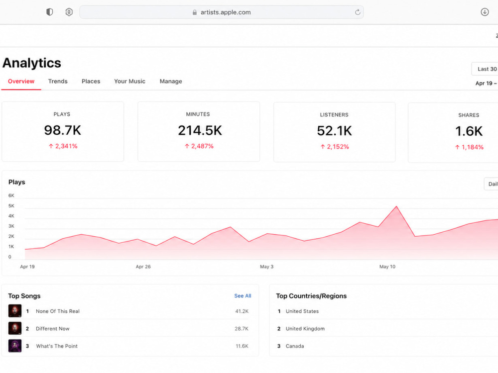
Task: Click the 1,184% shares increase figure
Action: coord(469,147)
